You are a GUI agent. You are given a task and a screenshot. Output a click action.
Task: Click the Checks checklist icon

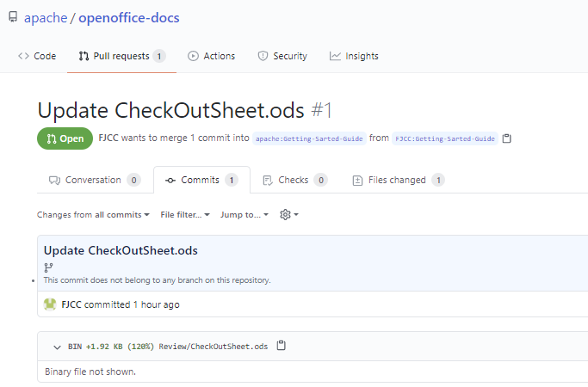tap(268, 181)
